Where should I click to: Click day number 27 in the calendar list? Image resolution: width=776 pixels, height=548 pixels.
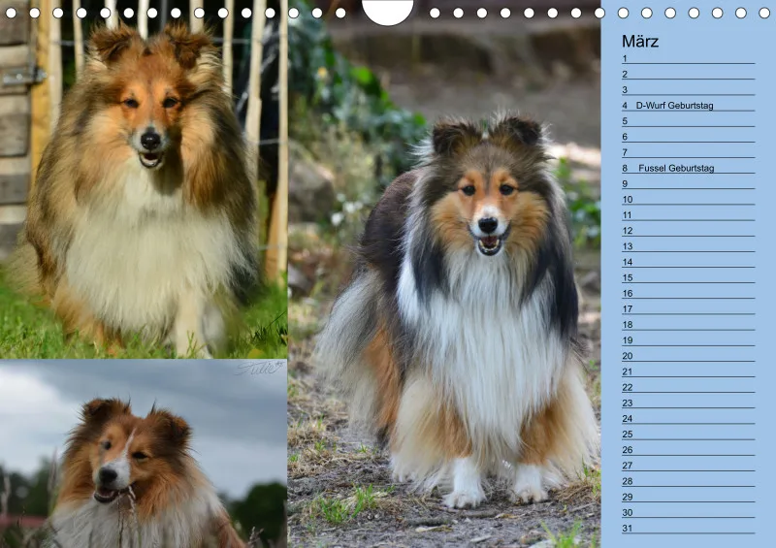click(628, 466)
